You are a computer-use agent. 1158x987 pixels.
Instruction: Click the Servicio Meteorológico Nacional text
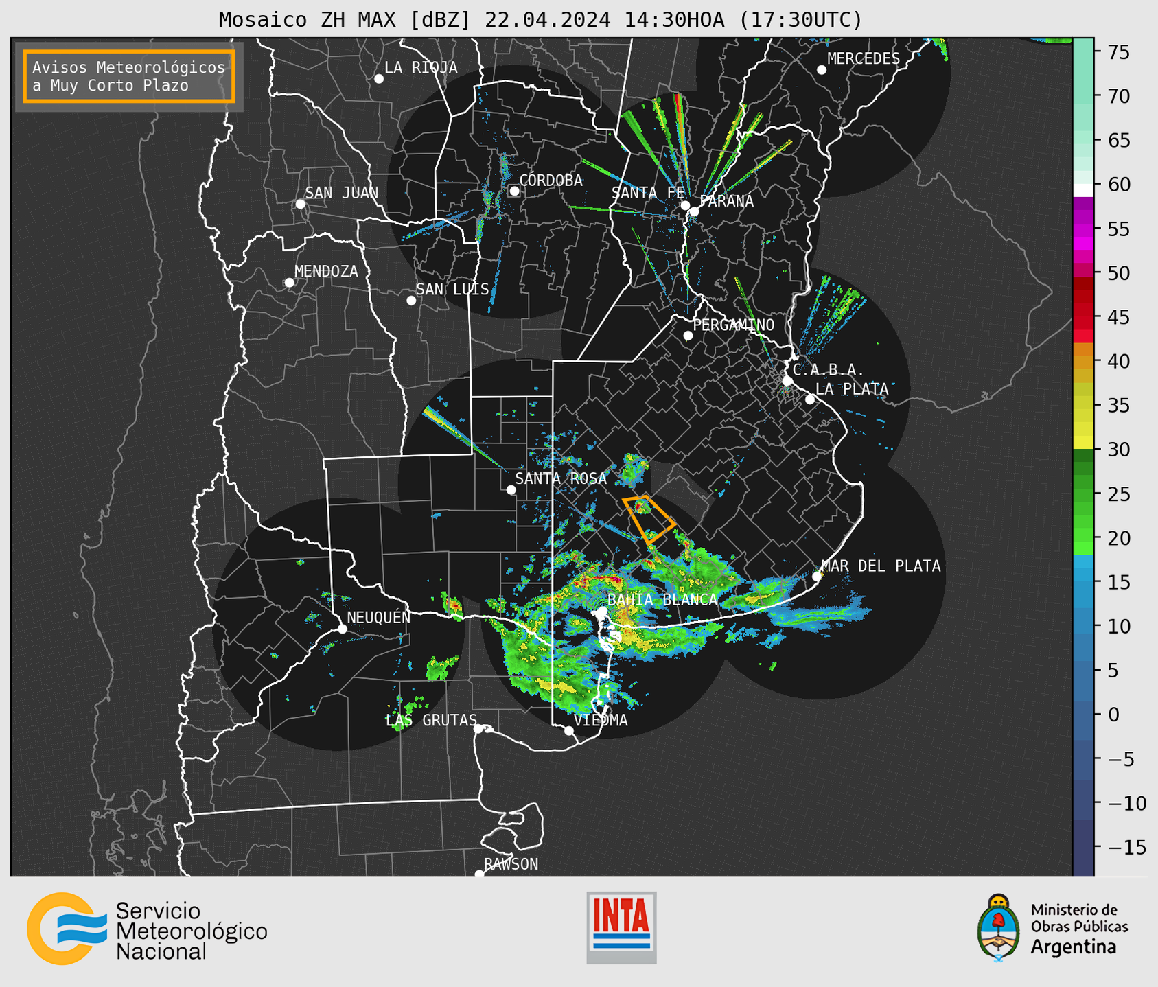(192, 931)
